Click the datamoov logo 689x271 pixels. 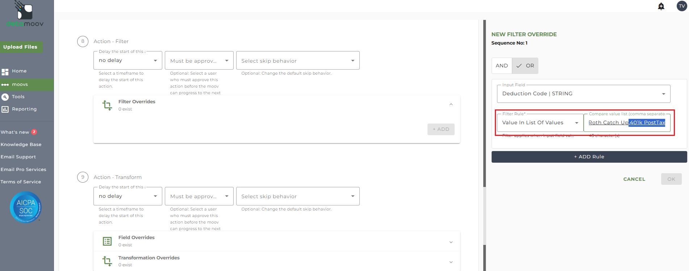[x=25, y=14]
